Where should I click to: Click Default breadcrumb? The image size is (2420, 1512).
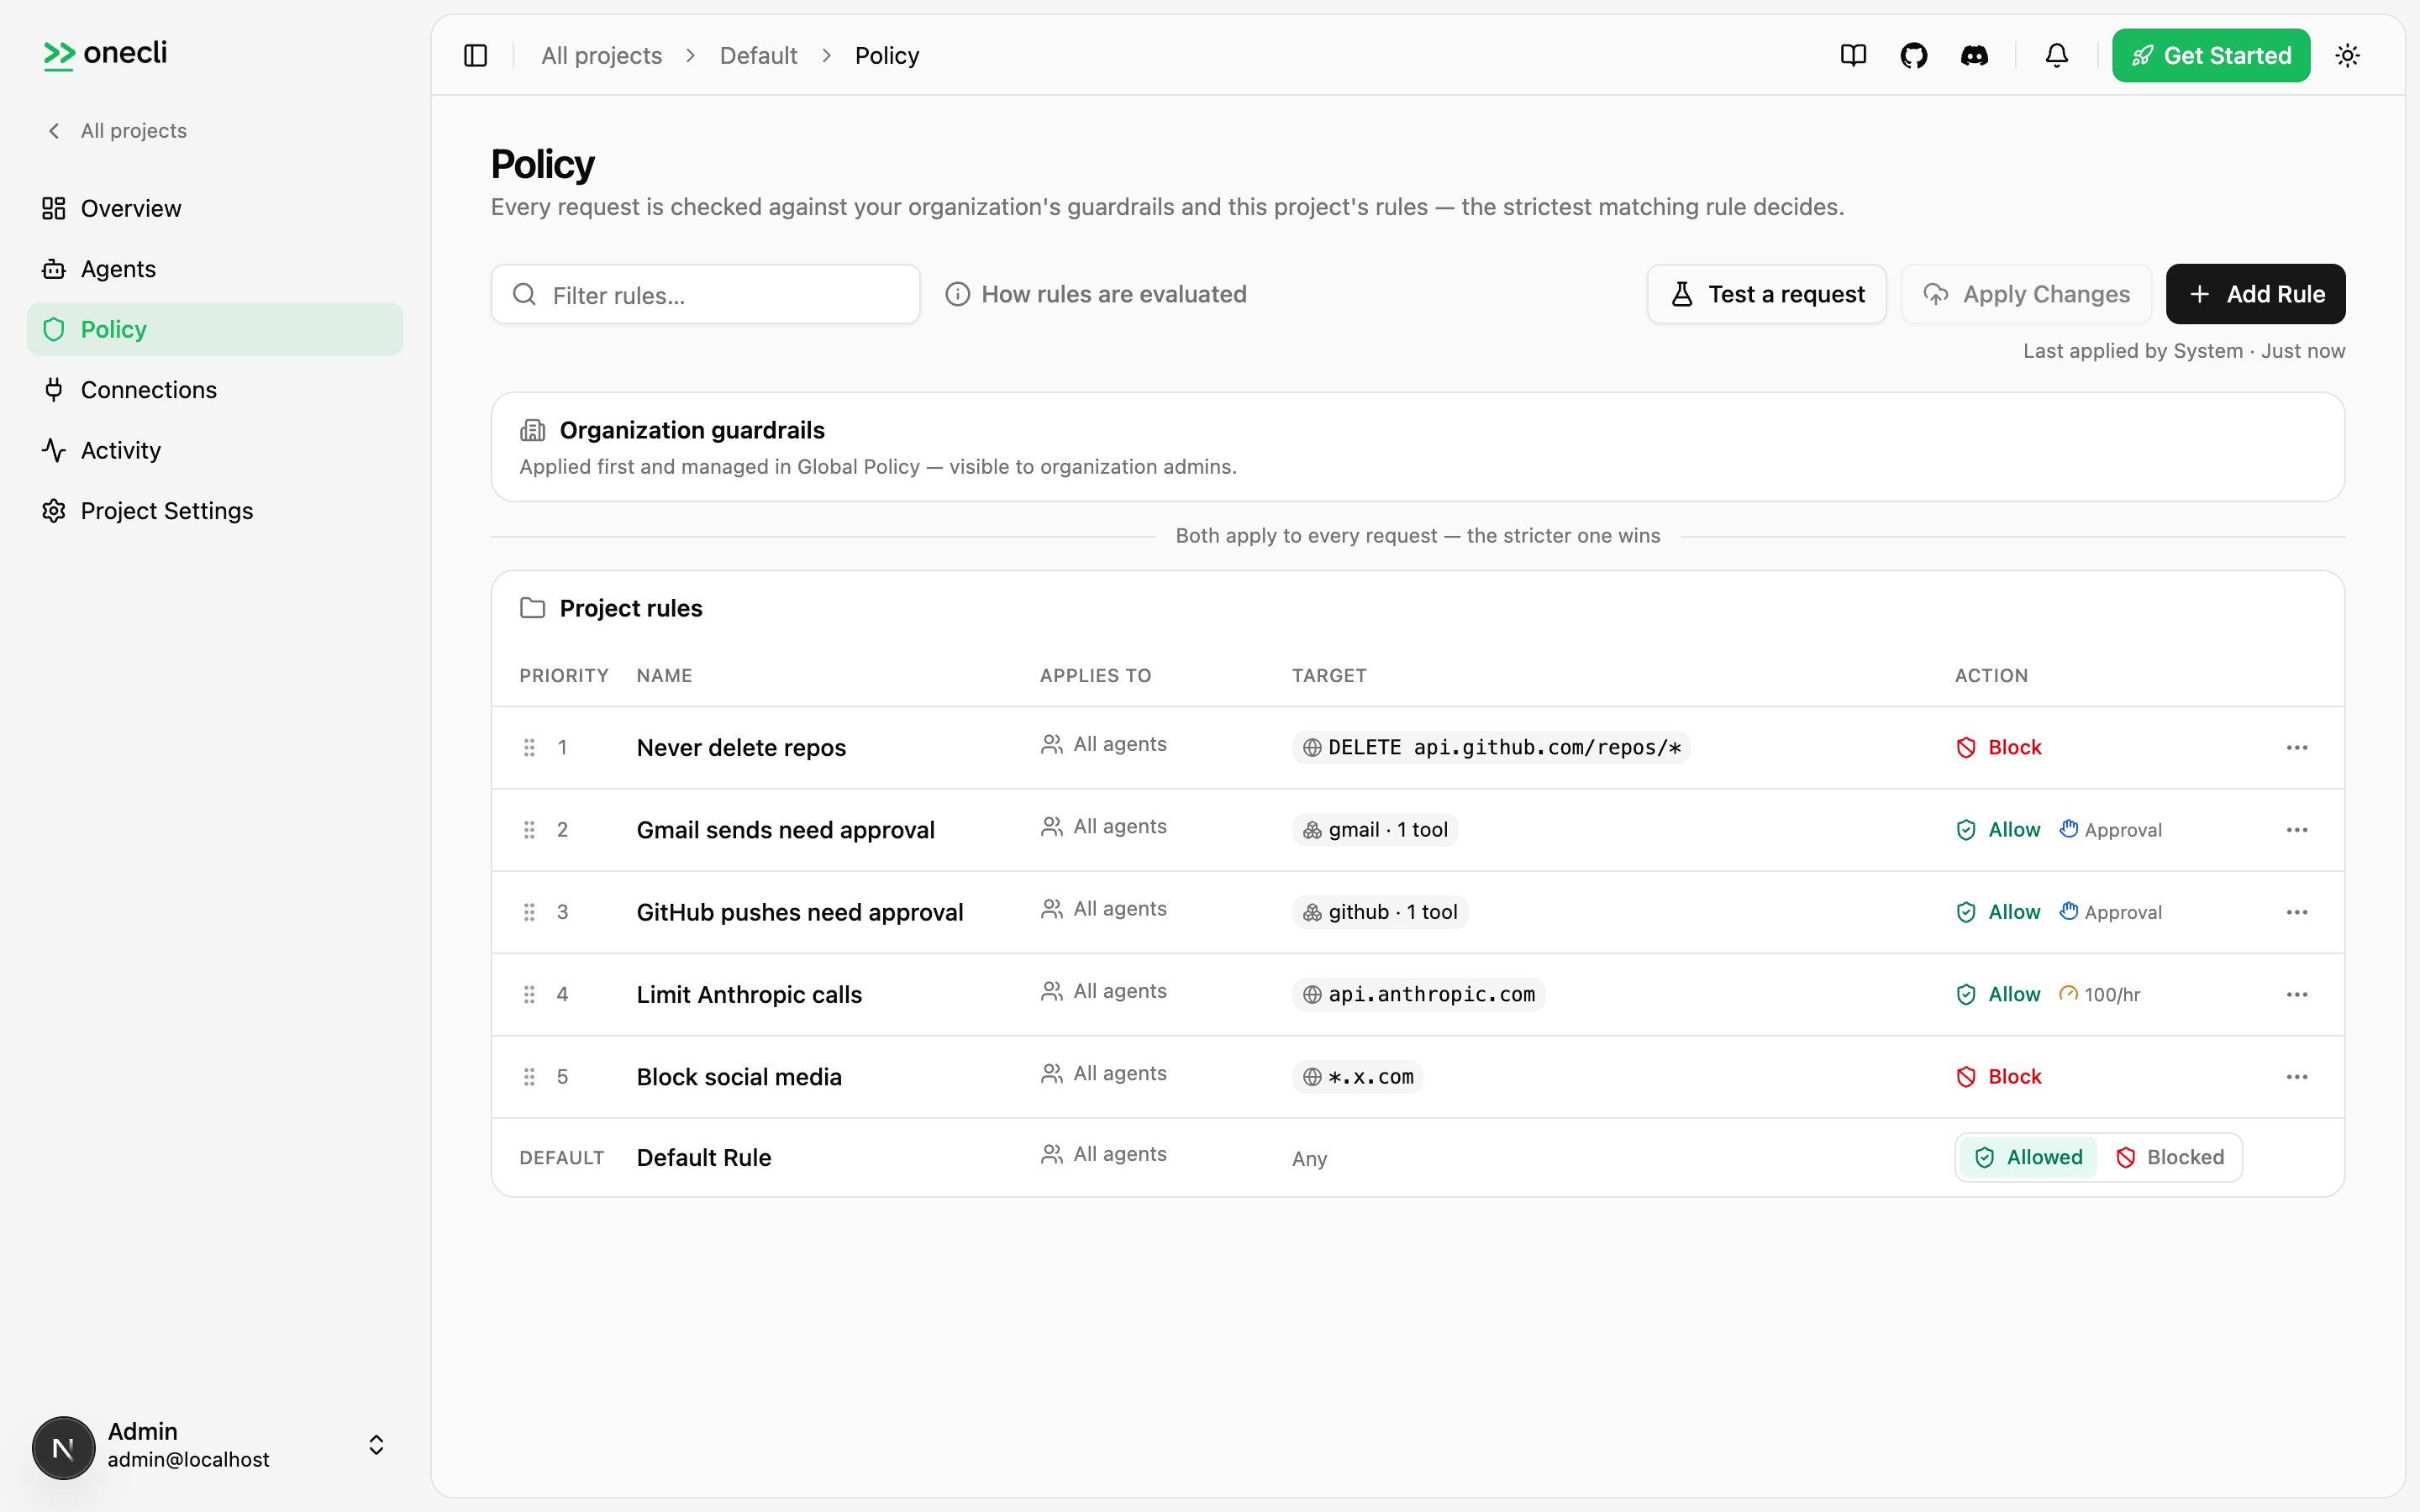pyautogui.click(x=758, y=56)
